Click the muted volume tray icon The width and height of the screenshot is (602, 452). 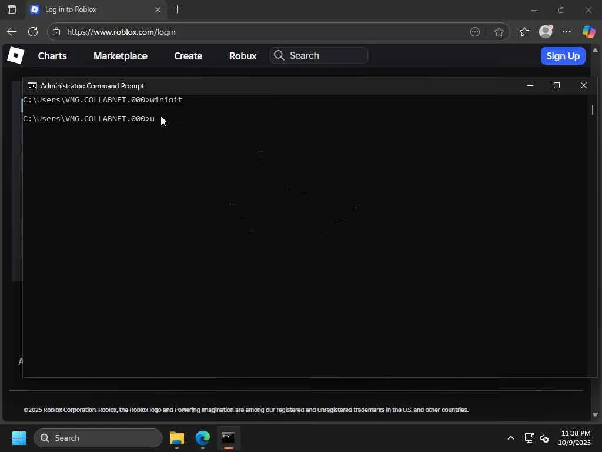click(x=544, y=438)
